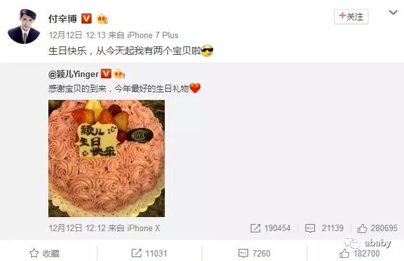The height and width of the screenshot is (261, 404).
Task: Open the original post's 12月12日 12:12 timestamp
Action: click(x=77, y=228)
